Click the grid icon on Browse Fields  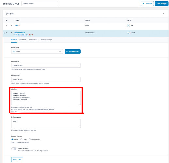click(x=67, y=52)
